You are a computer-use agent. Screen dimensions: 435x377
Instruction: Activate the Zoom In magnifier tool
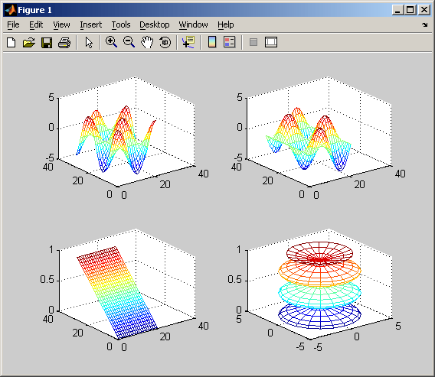click(x=111, y=42)
